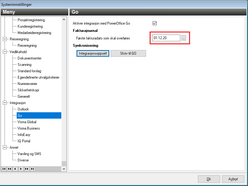Collapse the Annet tree group
Image resolution: width=248 pixels, height=186 pixels.
click(x=5, y=147)
